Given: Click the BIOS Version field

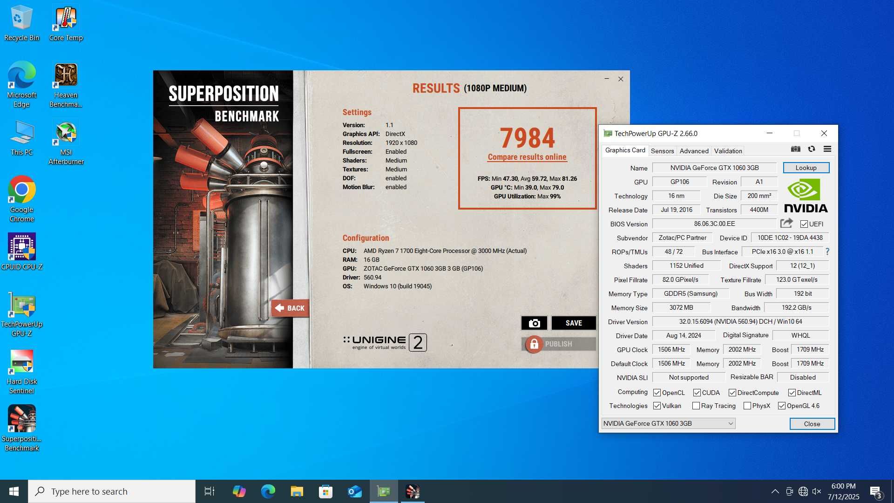Looking at the screenshot, I should pos(714,224).
